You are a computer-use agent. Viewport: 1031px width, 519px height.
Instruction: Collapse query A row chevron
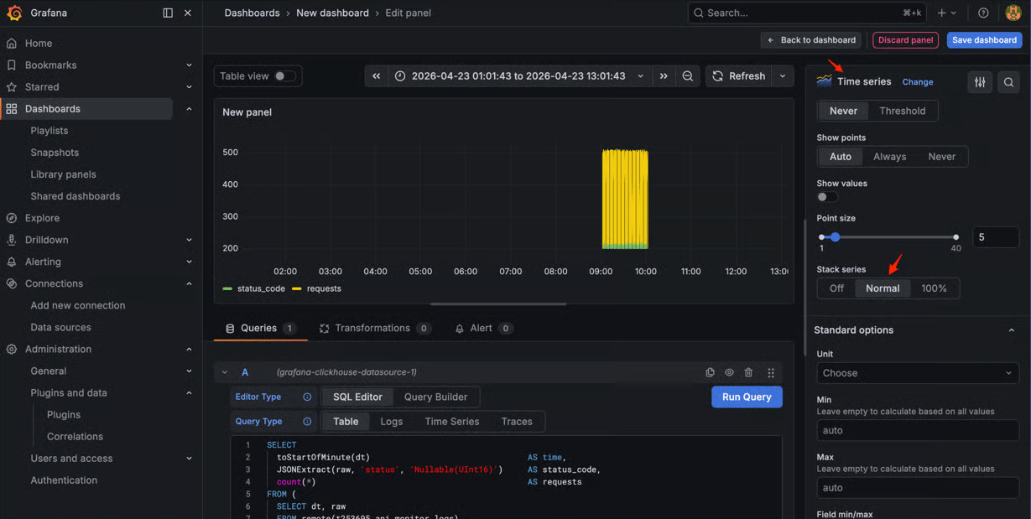225,372
